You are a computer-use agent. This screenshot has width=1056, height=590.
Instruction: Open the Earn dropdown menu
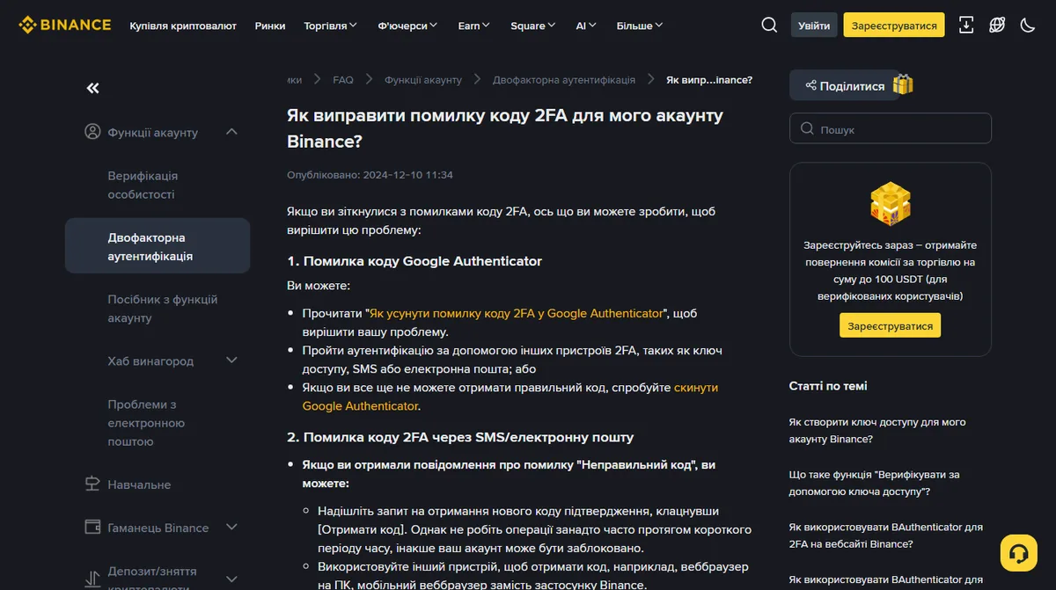pos(474,25)
